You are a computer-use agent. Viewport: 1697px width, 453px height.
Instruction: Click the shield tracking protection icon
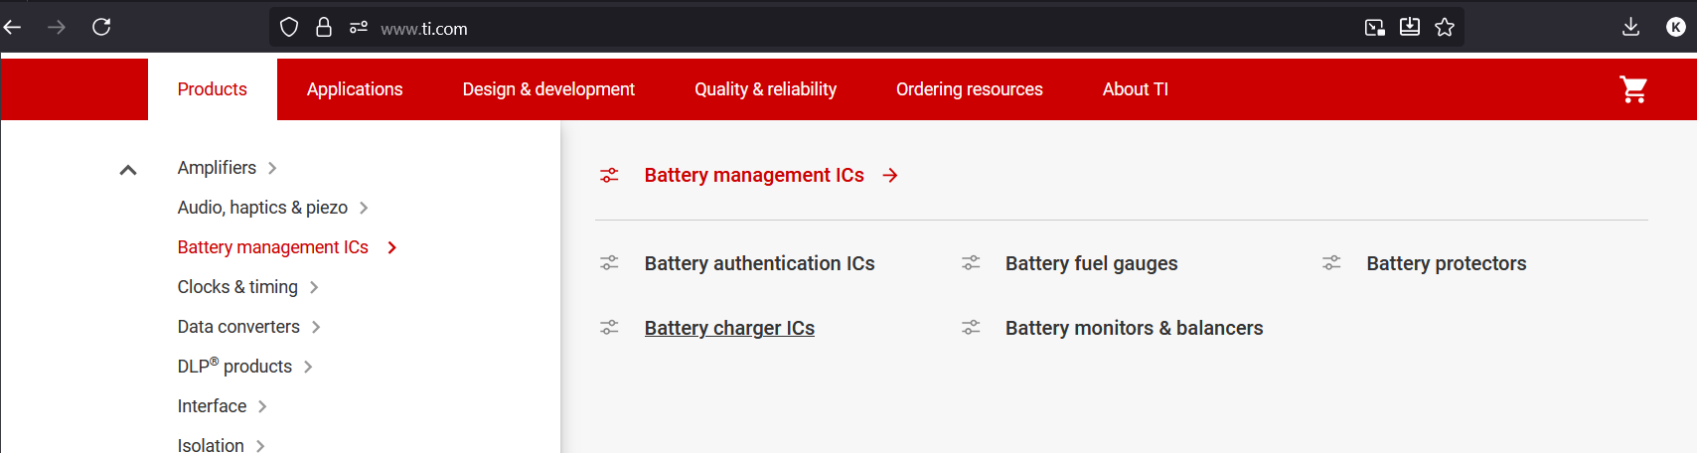[289, 28]
